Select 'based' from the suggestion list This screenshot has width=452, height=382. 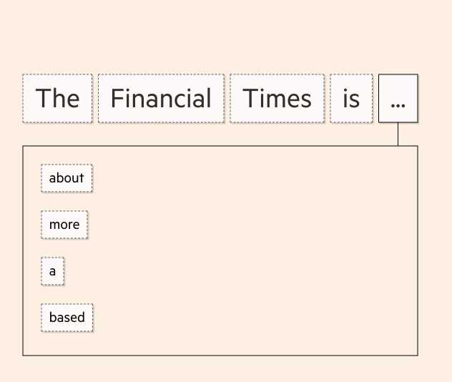(x=67, y=318)
